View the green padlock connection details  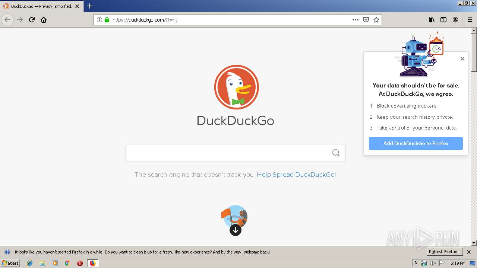click(107, 20)
